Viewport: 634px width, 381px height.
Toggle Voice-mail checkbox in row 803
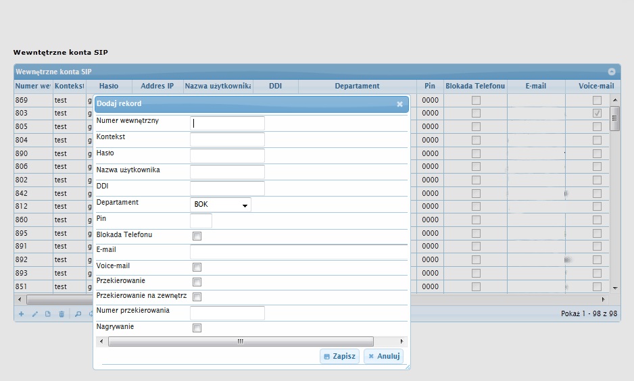pos(597,113)
